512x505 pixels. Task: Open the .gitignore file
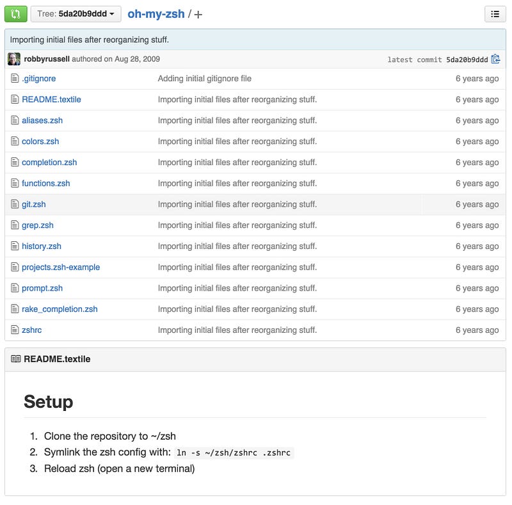38,79
